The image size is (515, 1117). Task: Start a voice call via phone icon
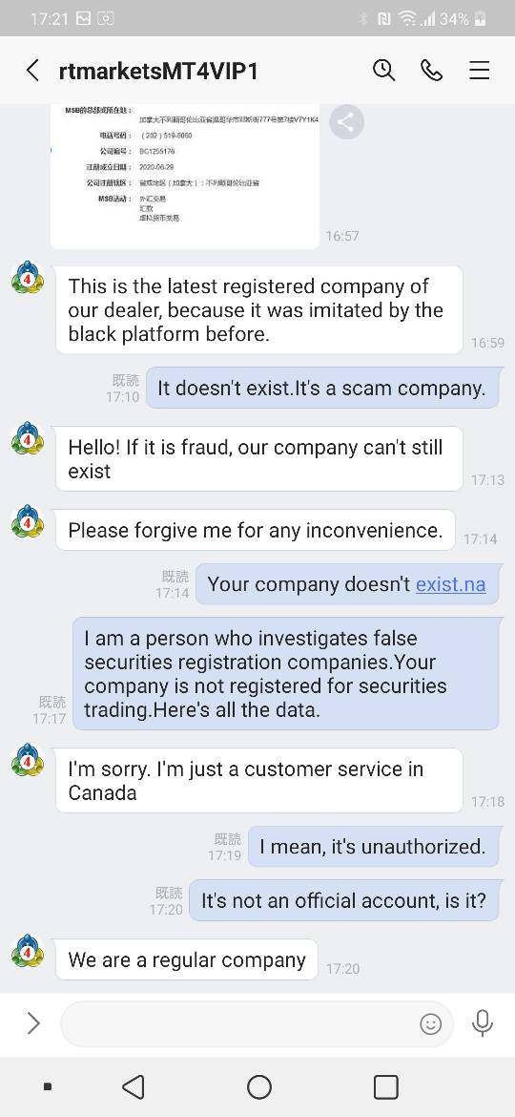432,71
